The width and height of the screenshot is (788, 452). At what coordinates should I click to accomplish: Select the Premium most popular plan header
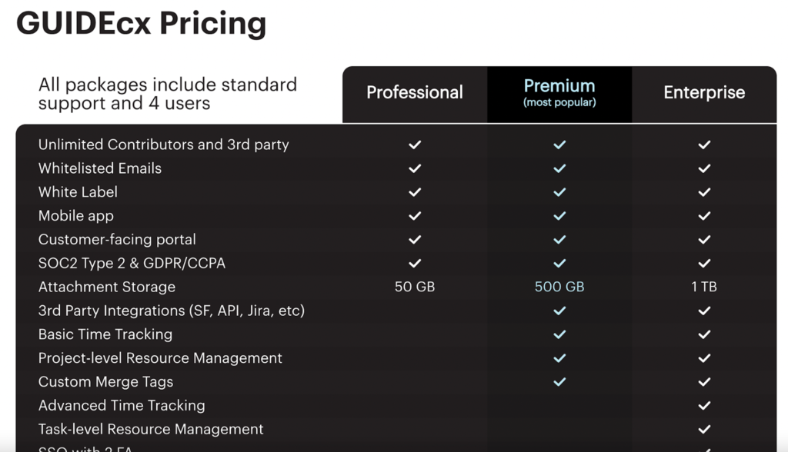[x=559, y=93]
